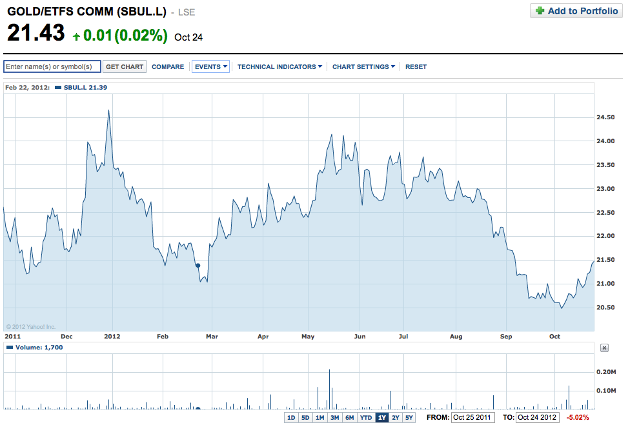Image resolution: width=639 pixels, height=423 pixels.
Task: Click the Get Chart button
Action: (x=125, y=67)
